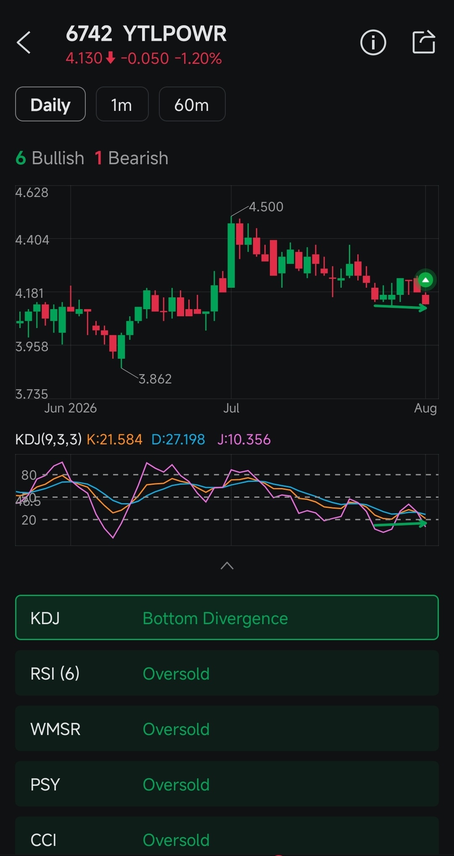Image resolution: width=454 pixels, height=856 pixels.
Task: Tap the 4.404 price axis label
Action: point(32,240)
